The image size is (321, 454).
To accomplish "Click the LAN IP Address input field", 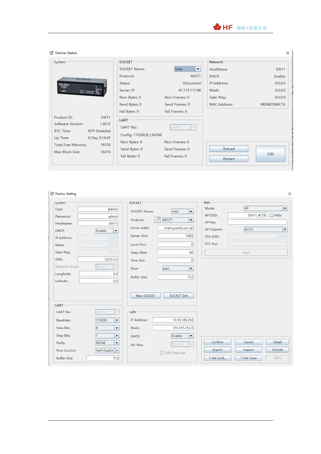I will tap(173, 320).
